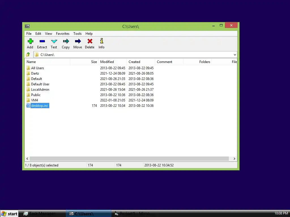This screenshot has height=217, width=290.
Task: Click the Test archive icon
Action: coord(54,41)
